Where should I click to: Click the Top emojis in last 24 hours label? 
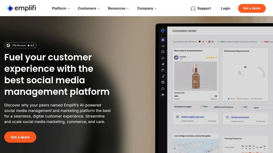[184, 42]
